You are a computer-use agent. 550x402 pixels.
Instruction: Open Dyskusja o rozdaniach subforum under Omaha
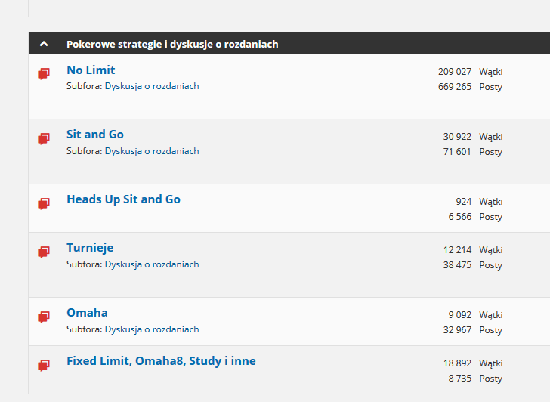[152, 329]
